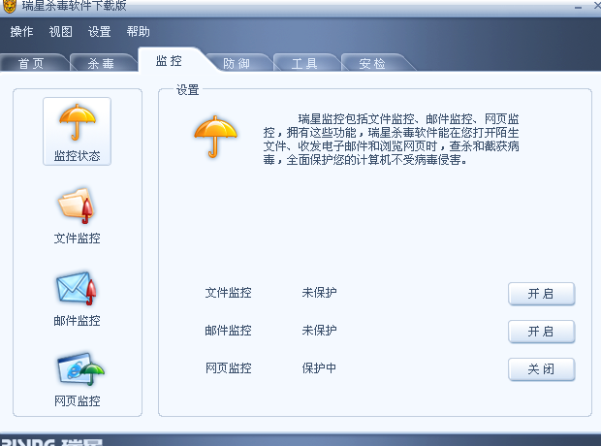Image resolution: width=601 pixels, height=446 pixels.
Task: Click the 瑞星监控 description paragraph
Action: point(391,140)
